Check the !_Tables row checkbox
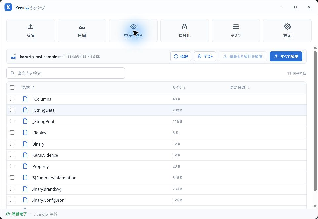The image size is (318, 219). (12, 133)
